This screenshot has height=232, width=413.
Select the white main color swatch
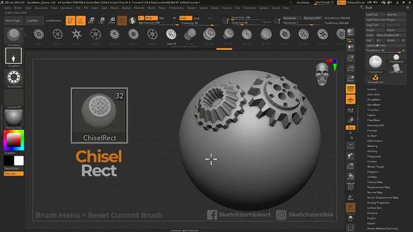pyautogui.click(x=19, y=160)
